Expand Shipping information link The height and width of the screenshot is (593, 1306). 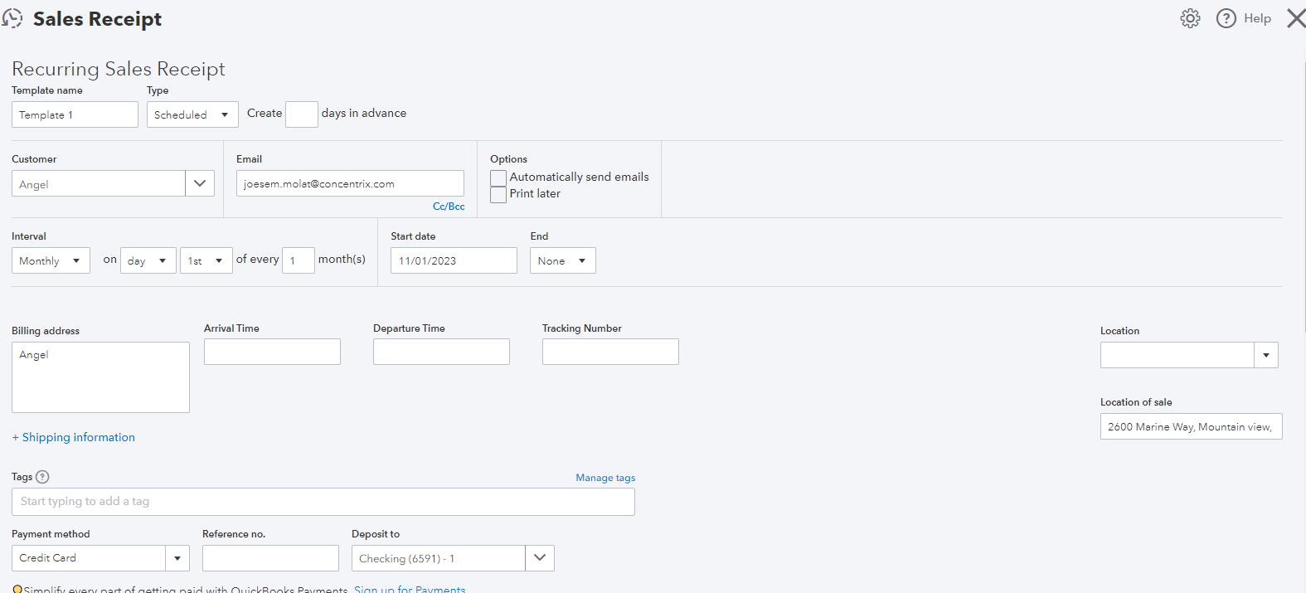coord(74,437)
